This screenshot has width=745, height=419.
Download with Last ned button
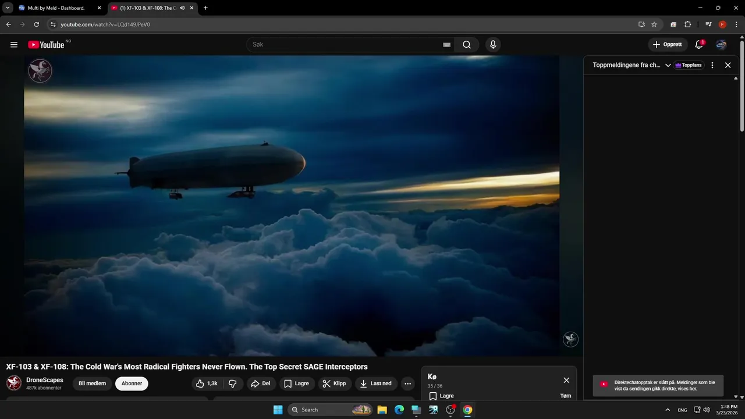point(376,384)
